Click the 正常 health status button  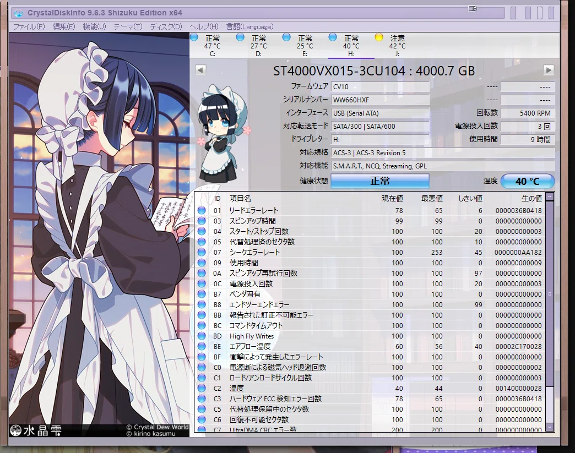[x=380, y=181]
